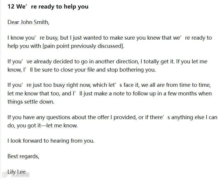Viewport: 223px width, 179px height.
Task: Click the heading "12 We're ready to help you"
Action: (x=48, y=7)
